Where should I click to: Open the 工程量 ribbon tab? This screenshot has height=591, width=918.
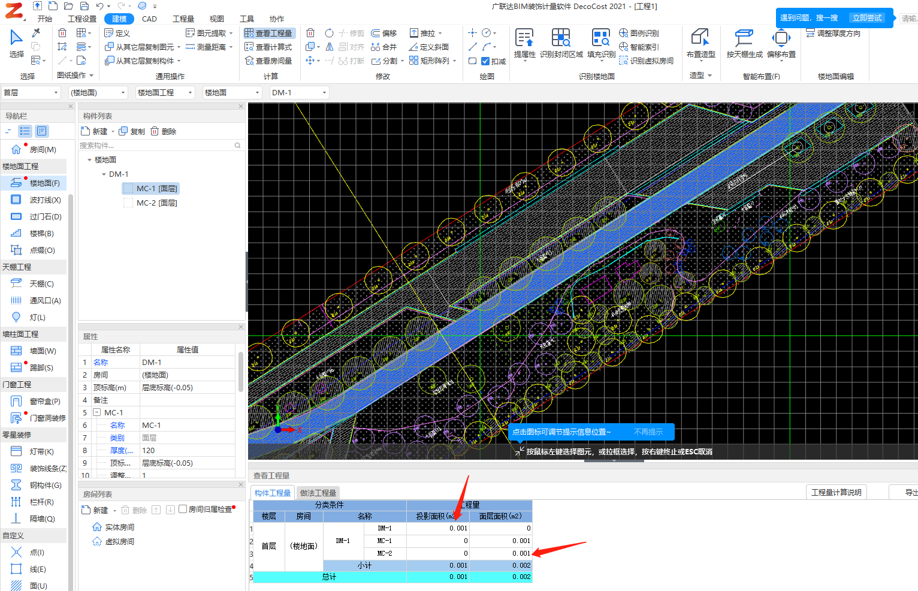click(183, 19)
